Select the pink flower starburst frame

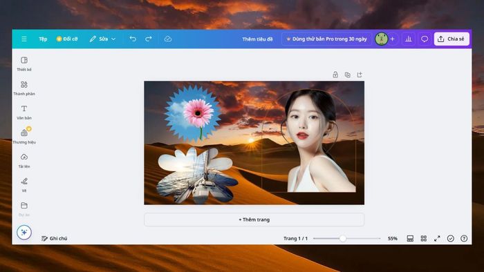pos(193,113)
